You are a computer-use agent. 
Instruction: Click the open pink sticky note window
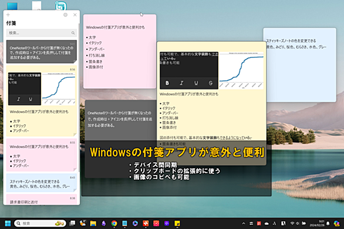tap(120, 52)
